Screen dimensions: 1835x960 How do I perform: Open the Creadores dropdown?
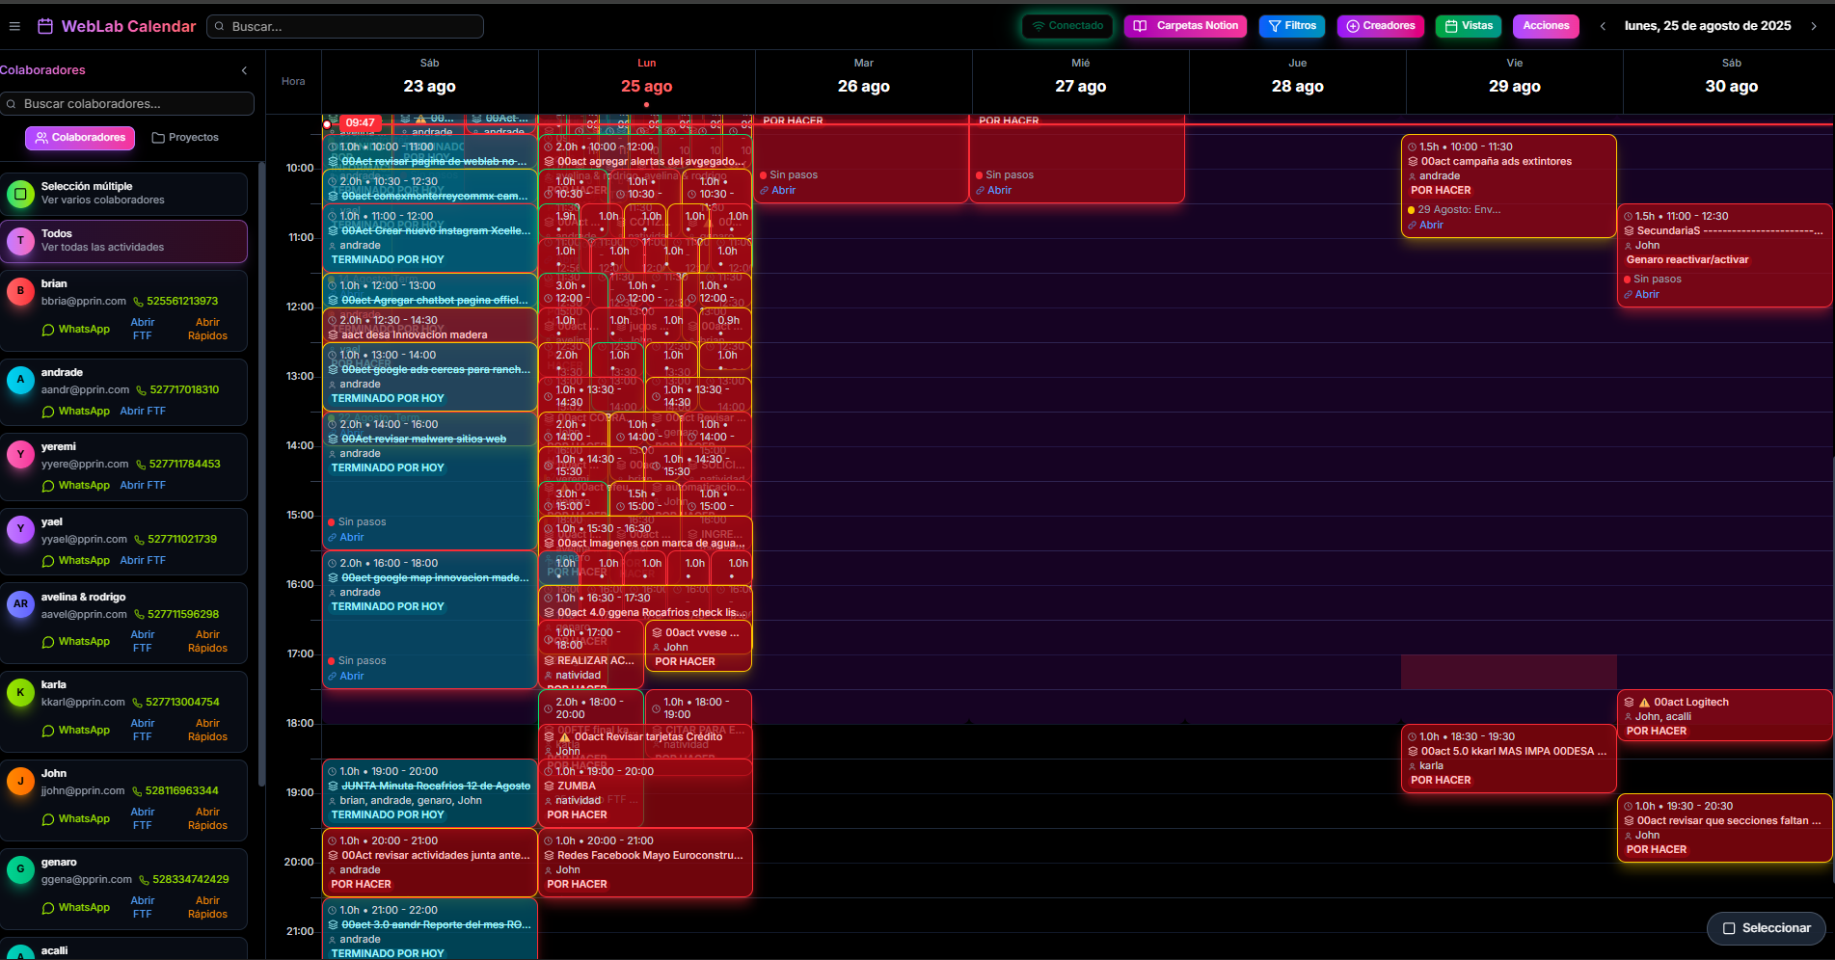[x=1381, y=26]
